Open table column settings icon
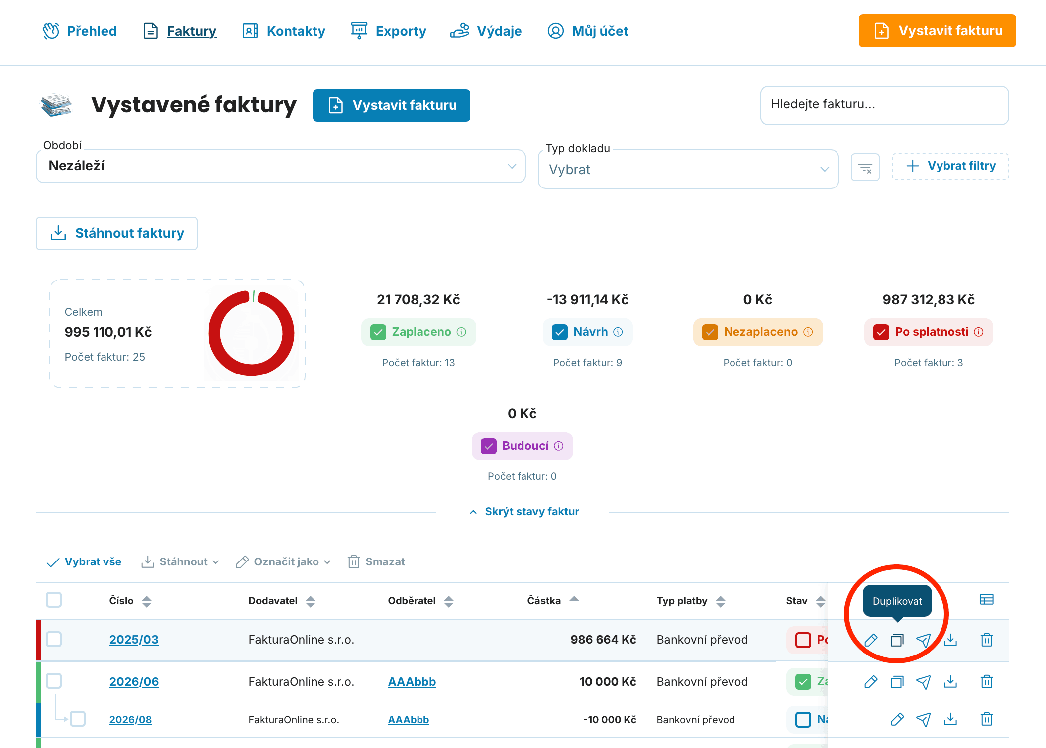Image resolution: width=1046 pixels, height=748 pixels. point(987,600)
